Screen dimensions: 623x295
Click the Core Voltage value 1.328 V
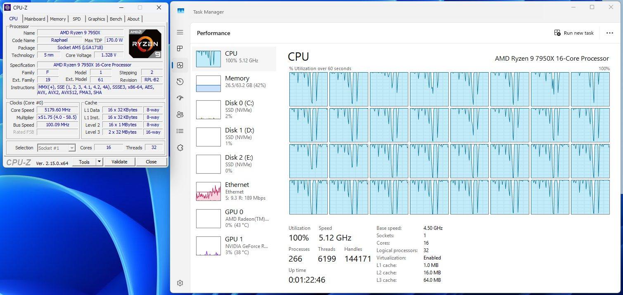109,55
